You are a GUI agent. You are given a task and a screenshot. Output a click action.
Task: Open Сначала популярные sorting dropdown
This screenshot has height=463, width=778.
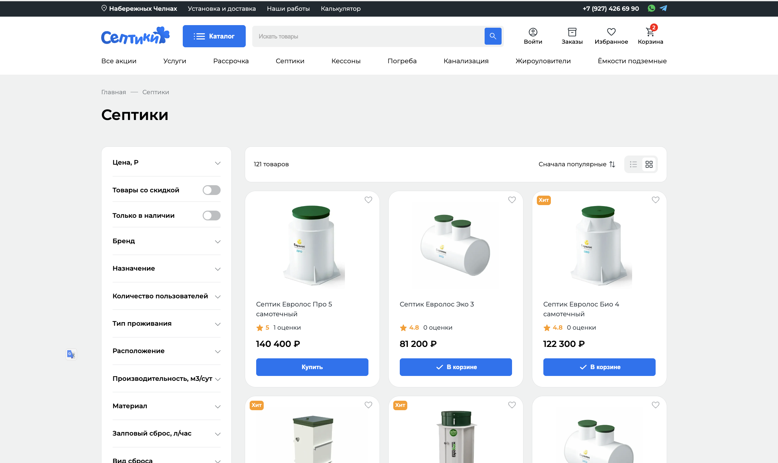[577, 164]
